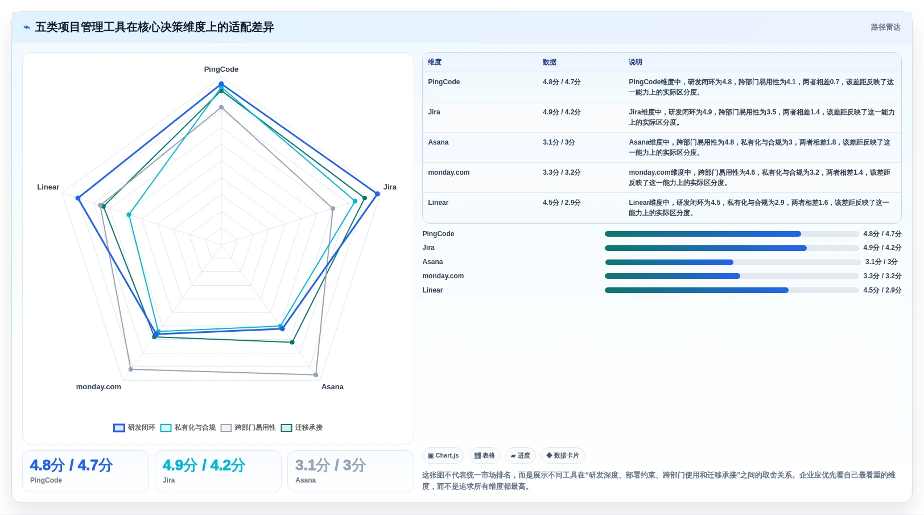Click the monday.com progress bar
The image size is (924, 515).
732,276
